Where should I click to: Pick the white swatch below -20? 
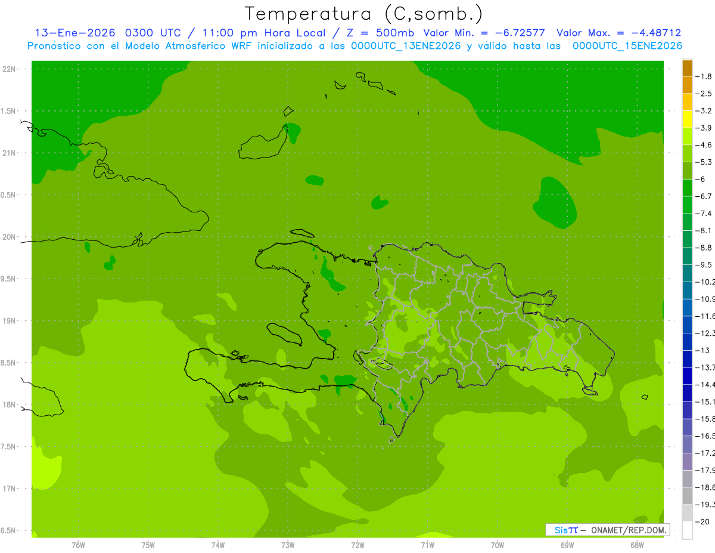tap(687, 530)
